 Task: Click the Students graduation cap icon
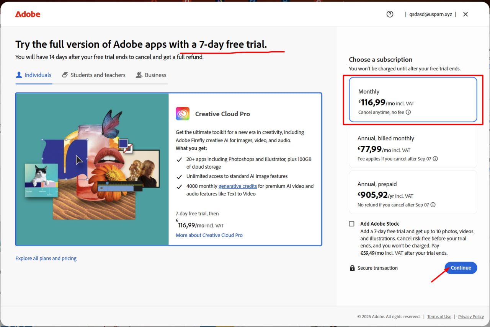click(x=65, y=75)
